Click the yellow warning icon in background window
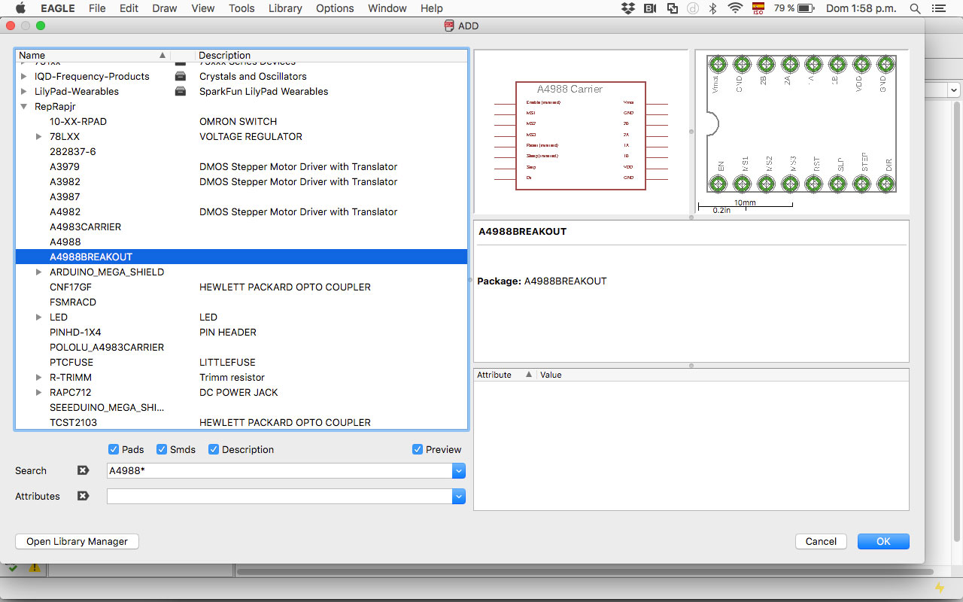The width and height of the screenshot is (963, 602). pos(34,569)
